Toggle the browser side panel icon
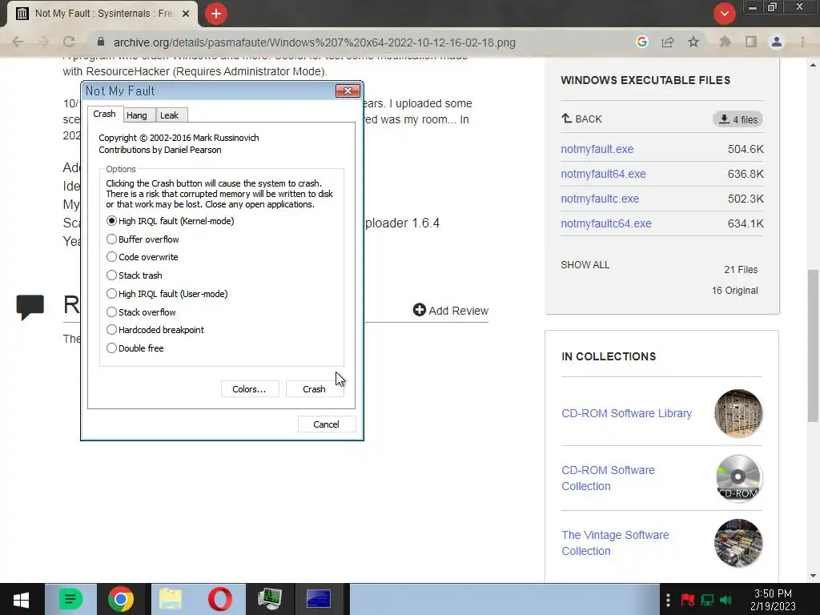Screen dimensions: 820x615 tap(751, 42)
